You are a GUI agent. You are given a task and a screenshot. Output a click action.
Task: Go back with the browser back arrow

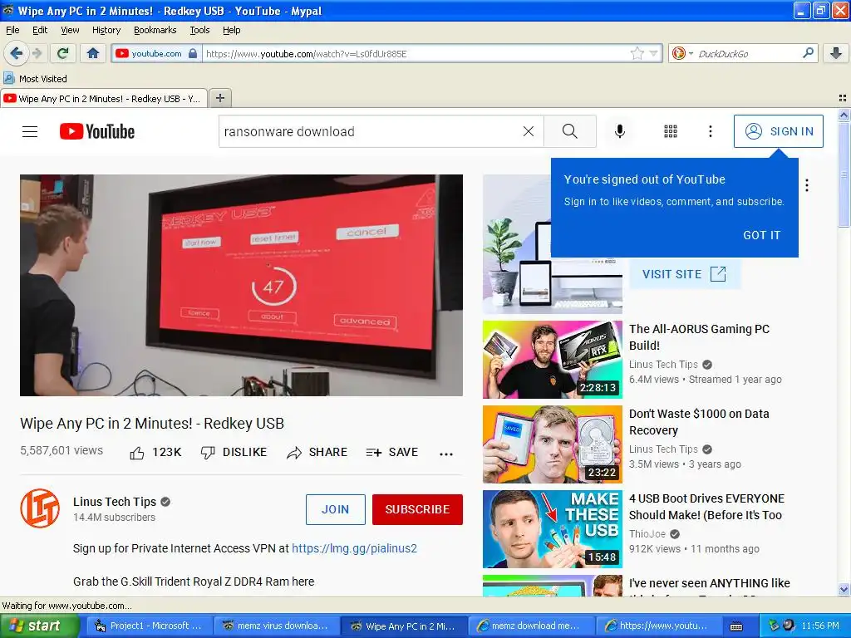click(16, 53)
